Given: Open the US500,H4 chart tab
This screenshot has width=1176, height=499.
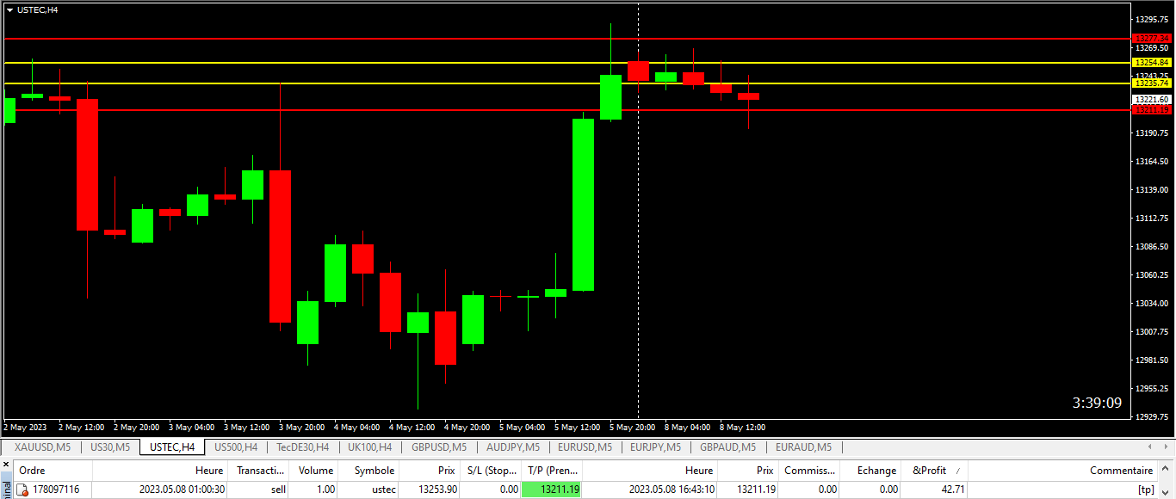Looking at the screenshot, I should pyautogui.click(x=236, y=447).
